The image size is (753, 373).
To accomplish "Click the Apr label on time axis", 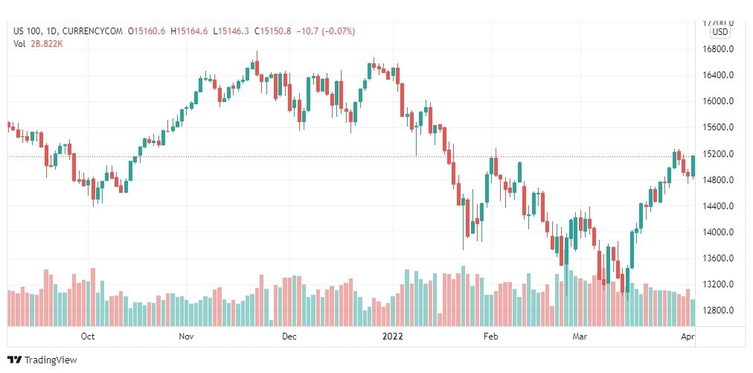I will 688,336.
